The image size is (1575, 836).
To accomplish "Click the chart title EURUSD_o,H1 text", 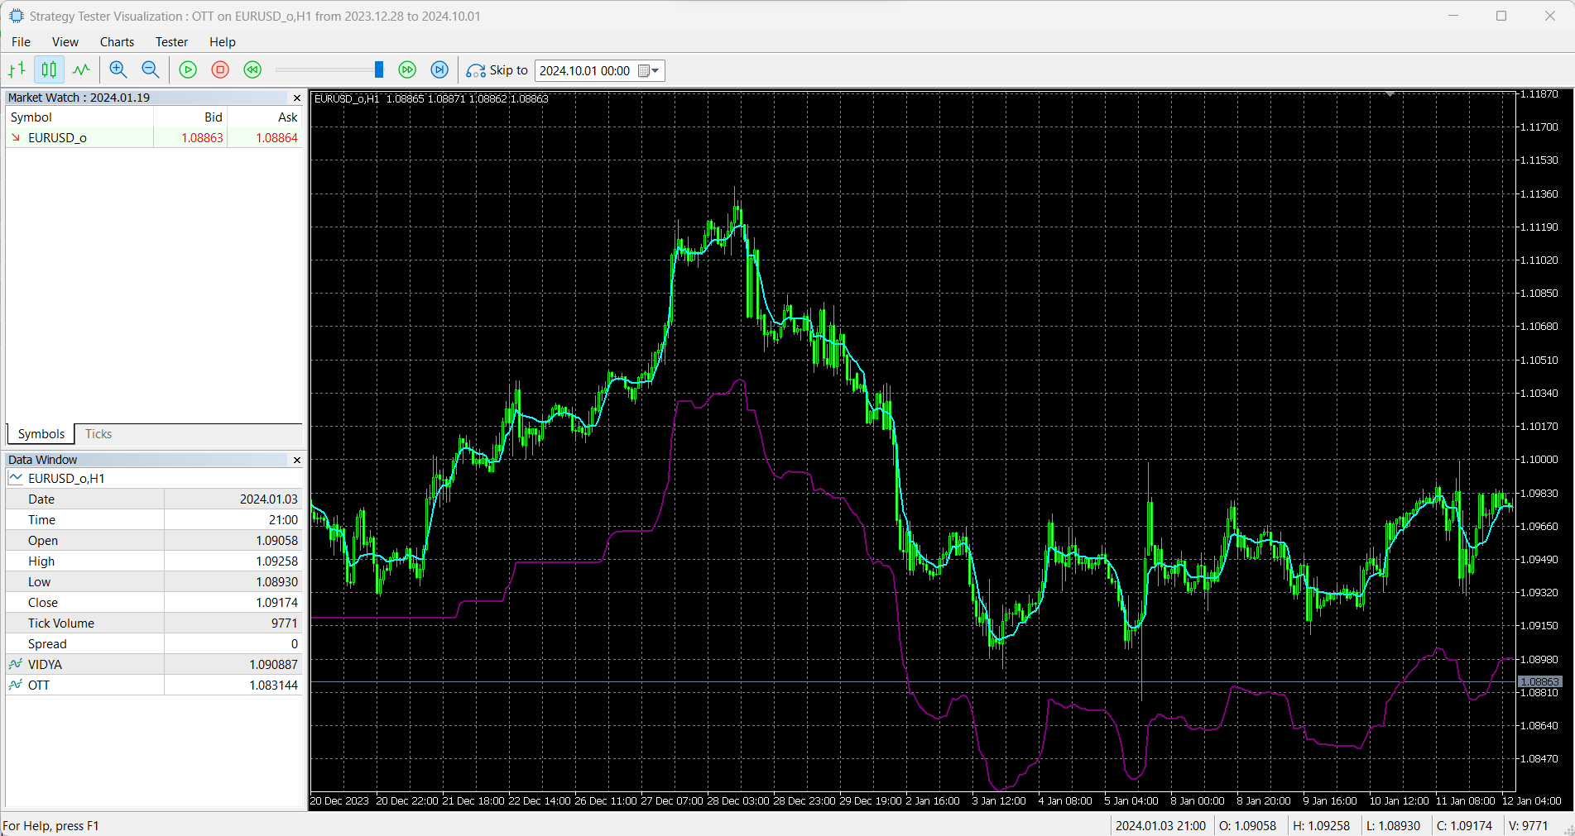I will pyautogui.click(x=347, y=98).
